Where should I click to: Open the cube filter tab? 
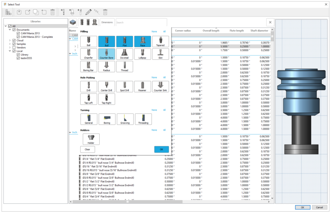pyautogui.click(x=72, y=22)
